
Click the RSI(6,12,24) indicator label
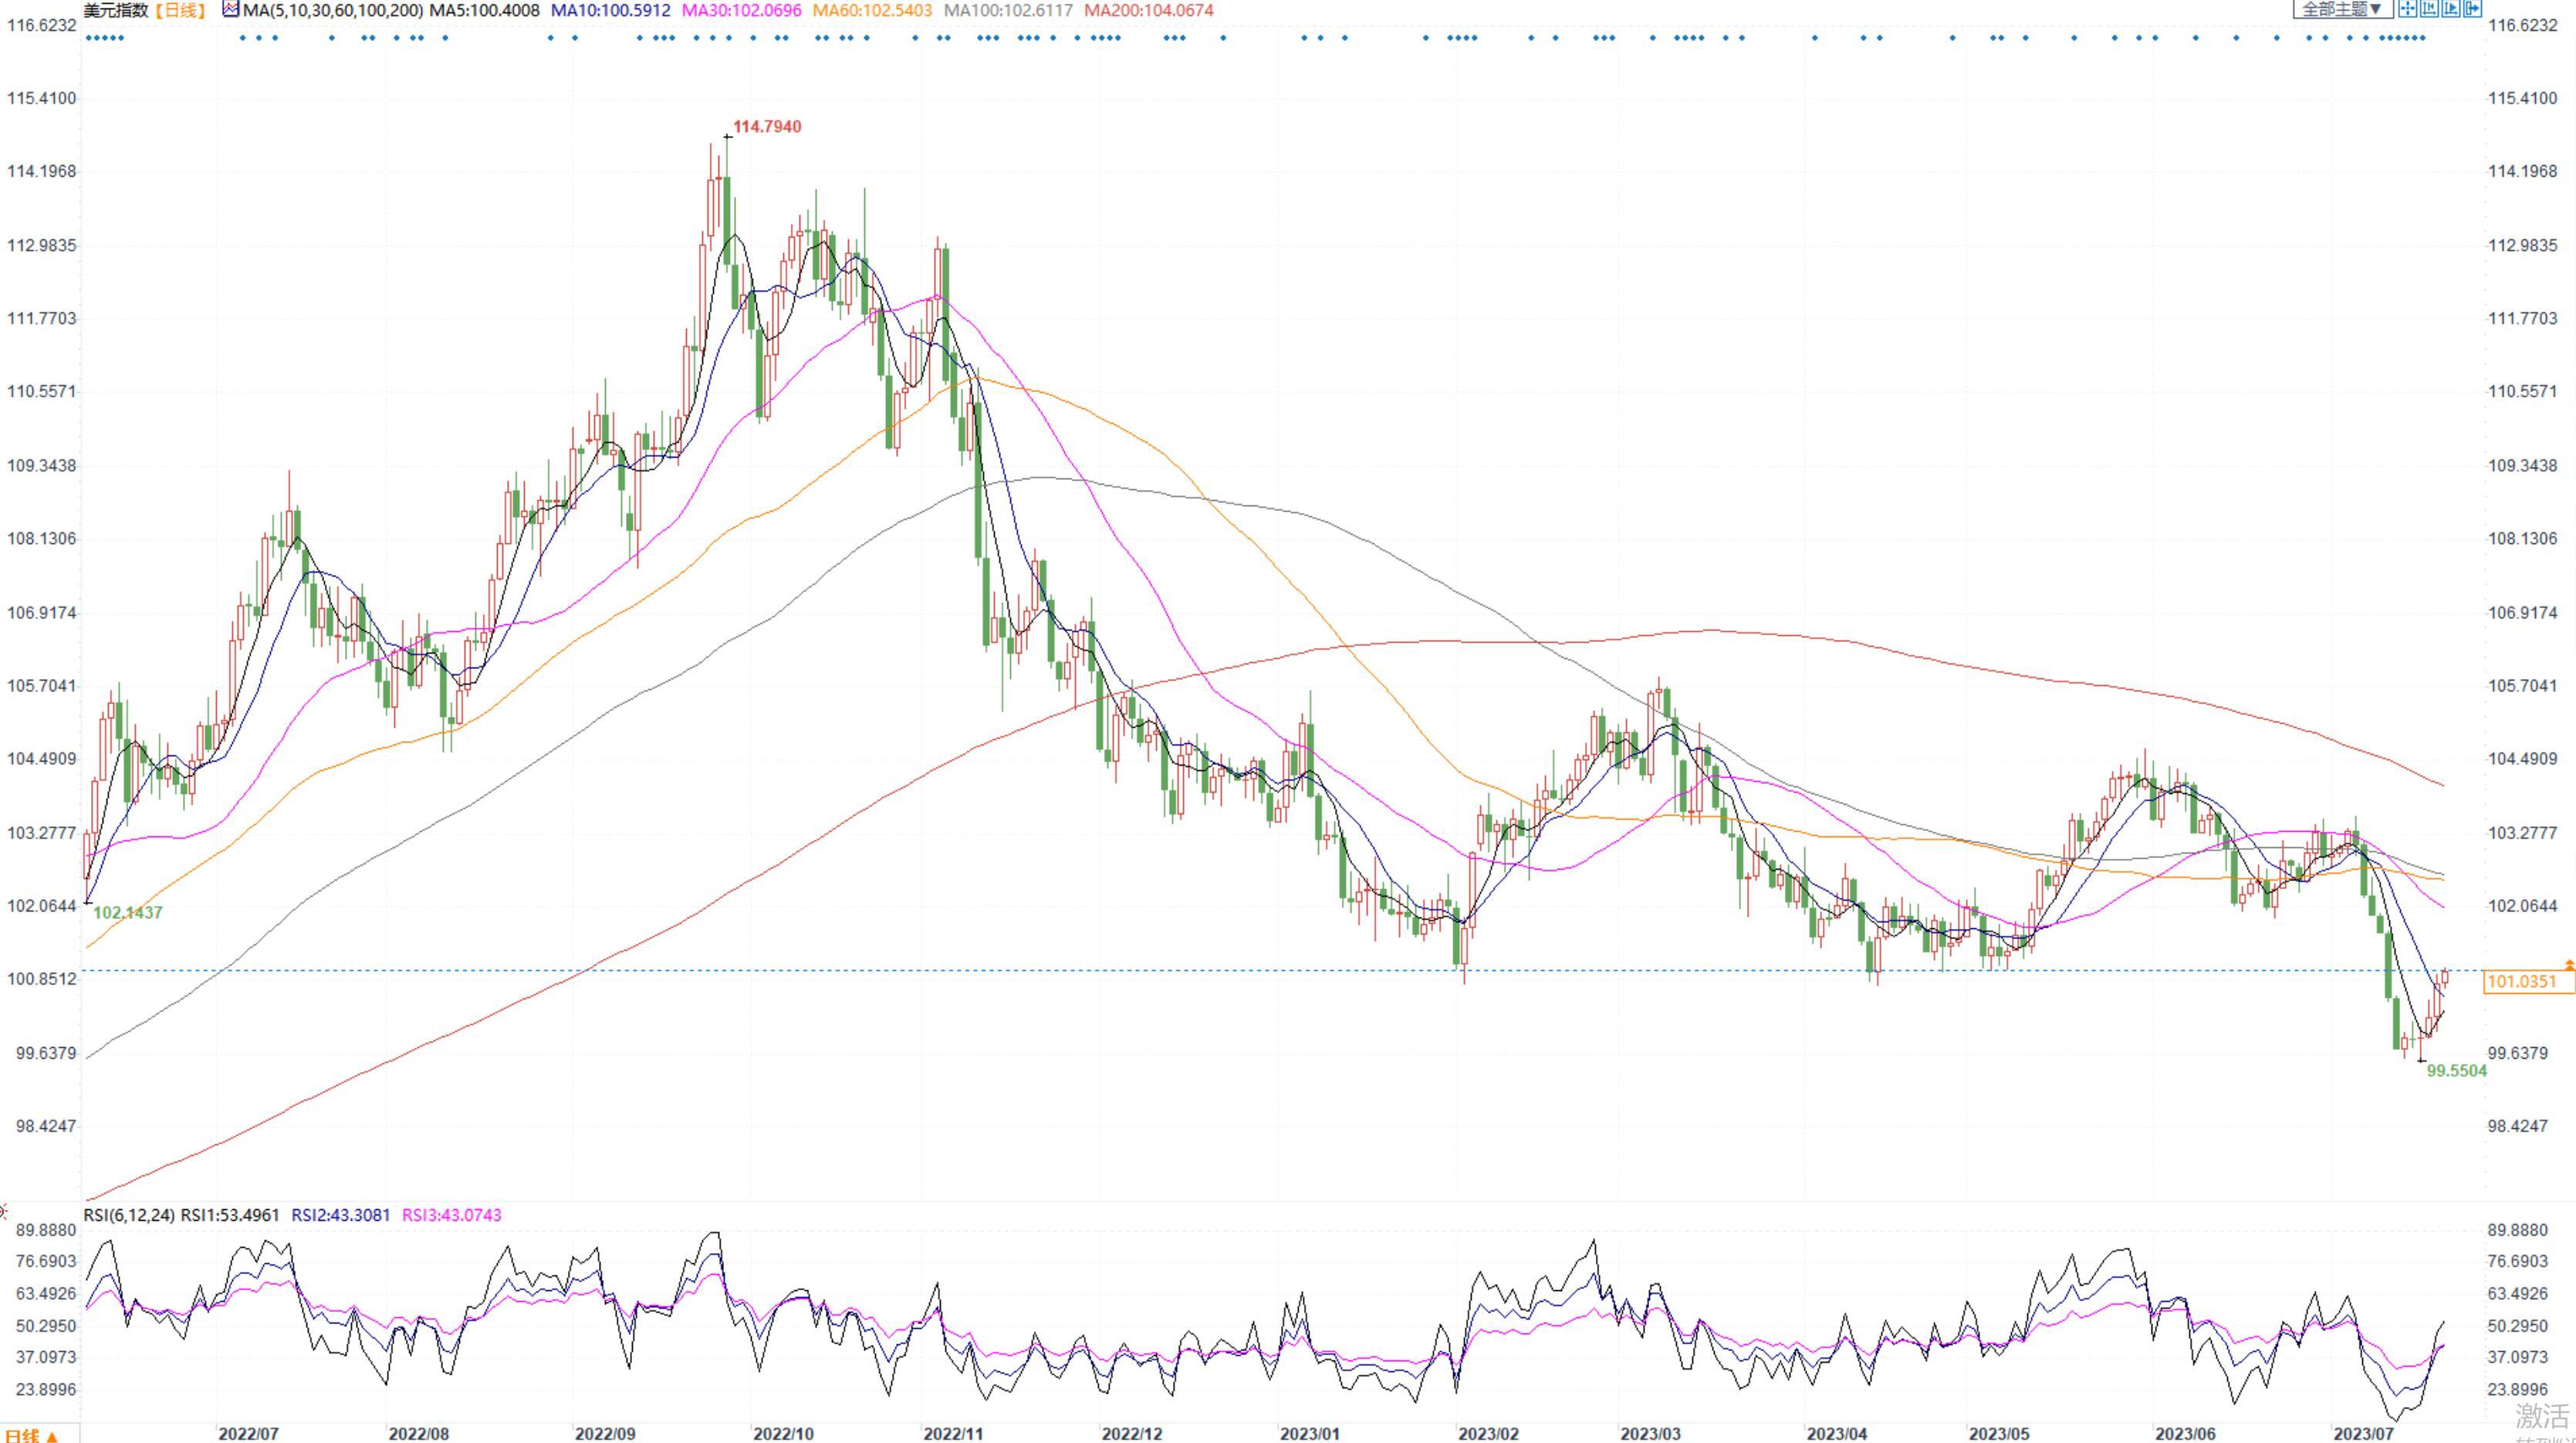coord(129,1215)
